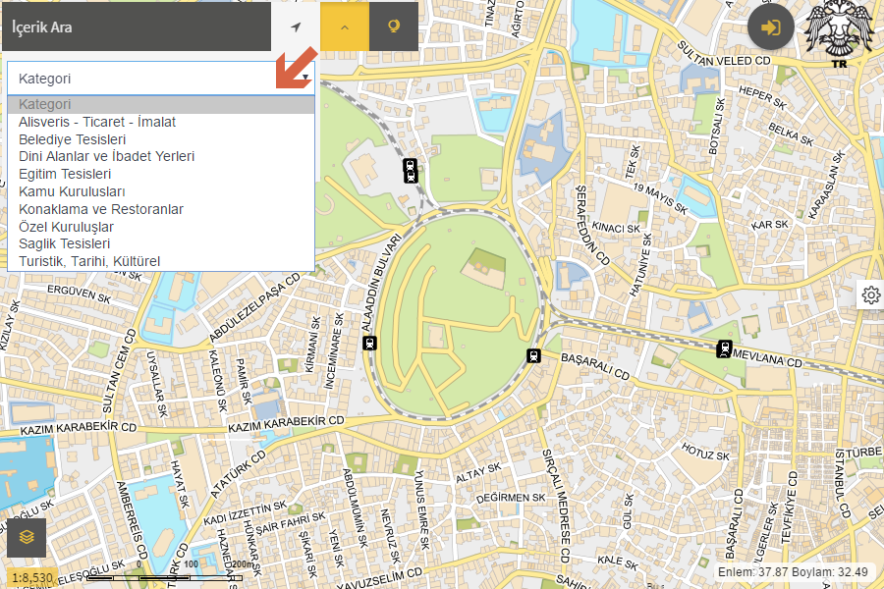Click the locate-me arrow icon
884x589 pixels.
pyautogui.click(x=296, y=27)
